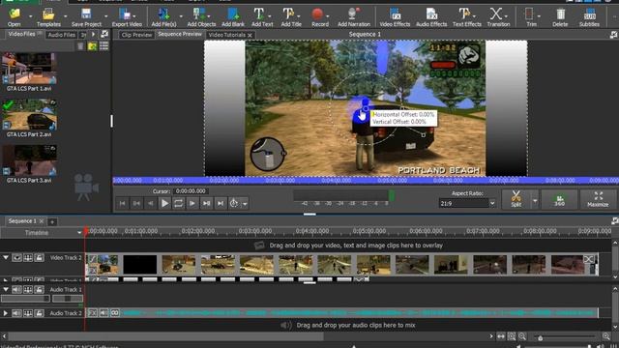Click the transition icon at Video Track 2 end
Screen dimensions: 619x348
click(x=589, y=259)
